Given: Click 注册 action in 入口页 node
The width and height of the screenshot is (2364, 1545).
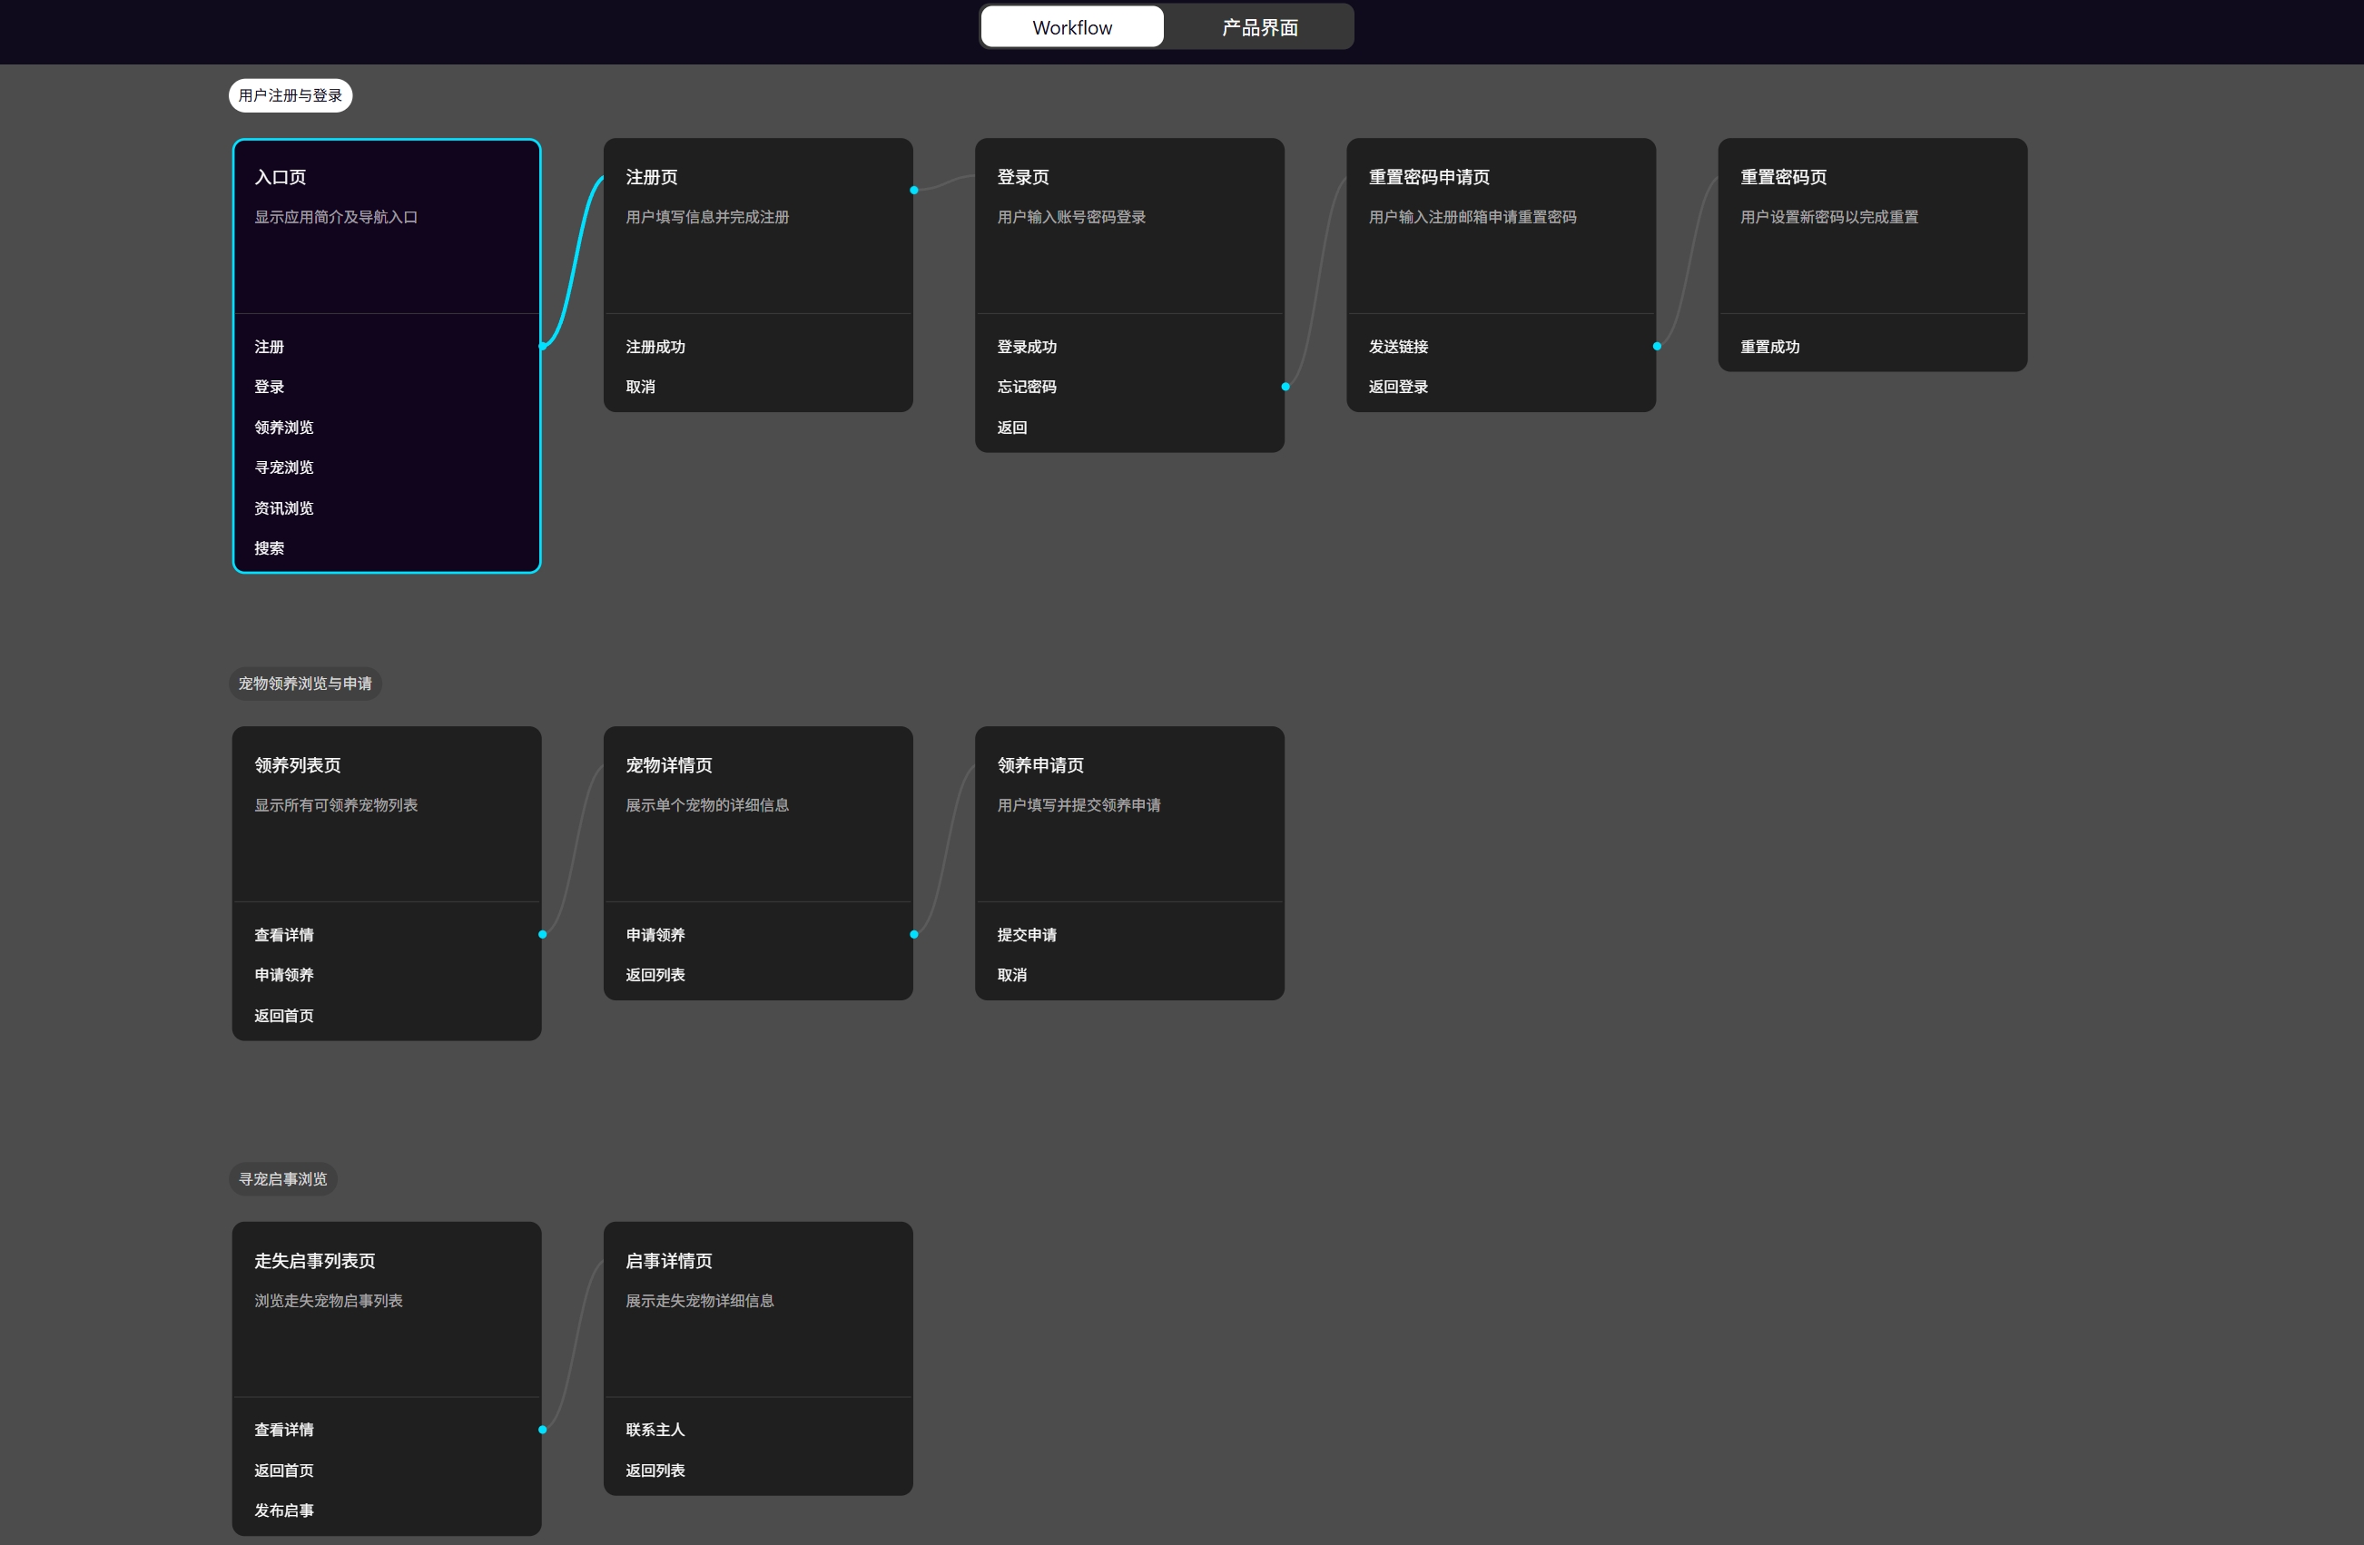Looking at the screenshot, I should tap(270, 347).
